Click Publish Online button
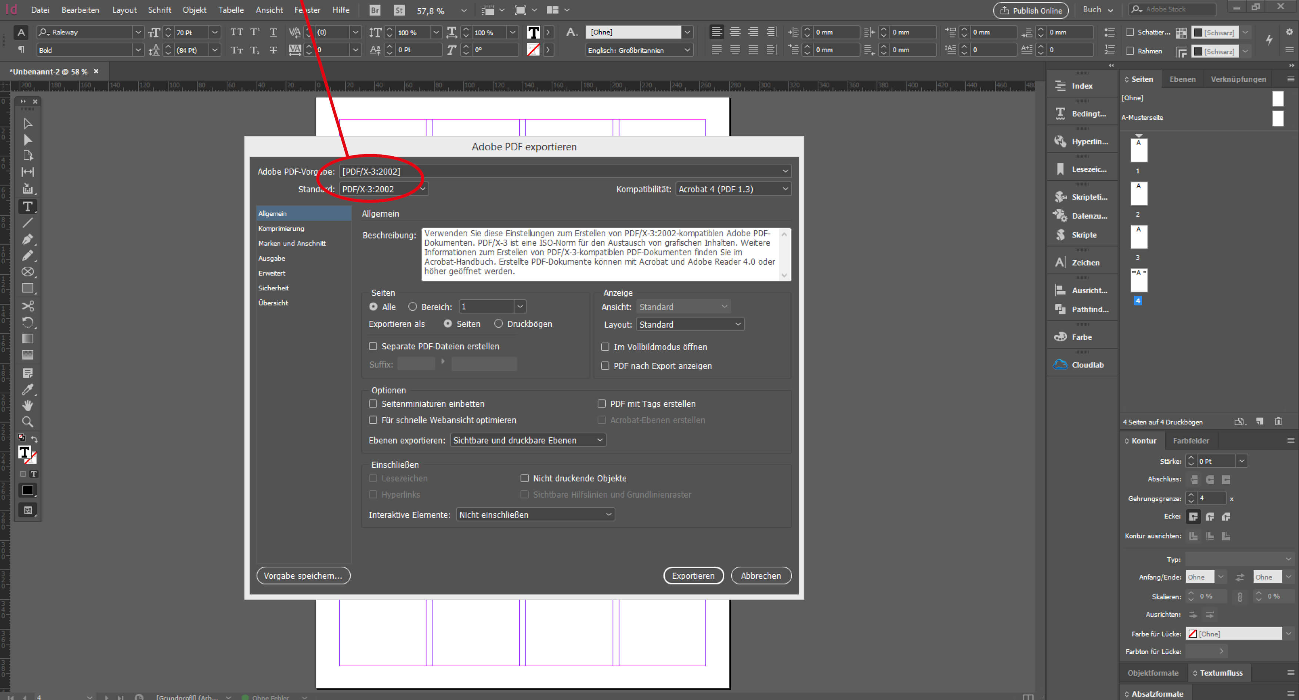1299x700 pixels. coord(1031,11)
